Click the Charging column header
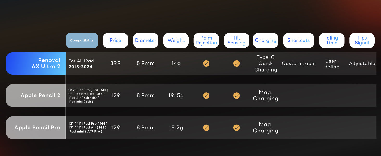 coord(265,40)
